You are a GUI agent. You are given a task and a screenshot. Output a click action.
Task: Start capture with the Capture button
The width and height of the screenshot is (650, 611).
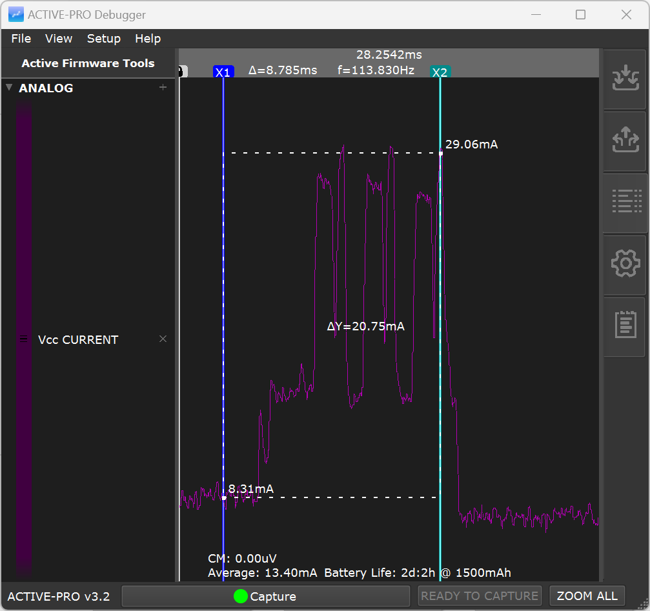265,596
